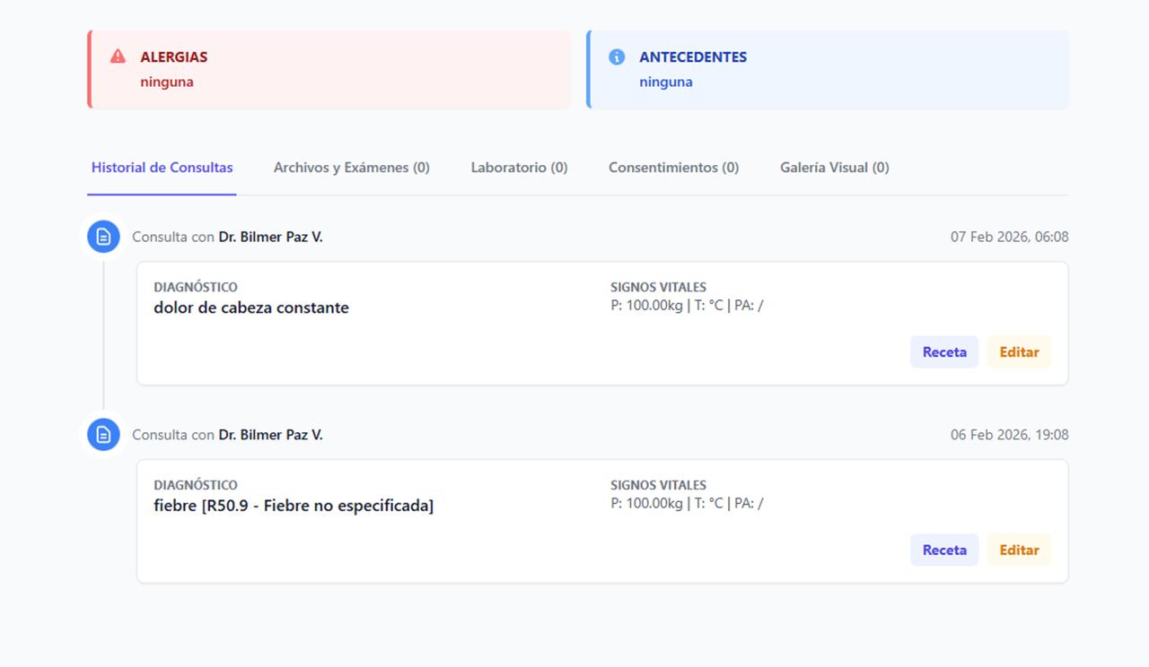Click Dr. Bilmer Paz V. on the first consultation

(270, 237)
